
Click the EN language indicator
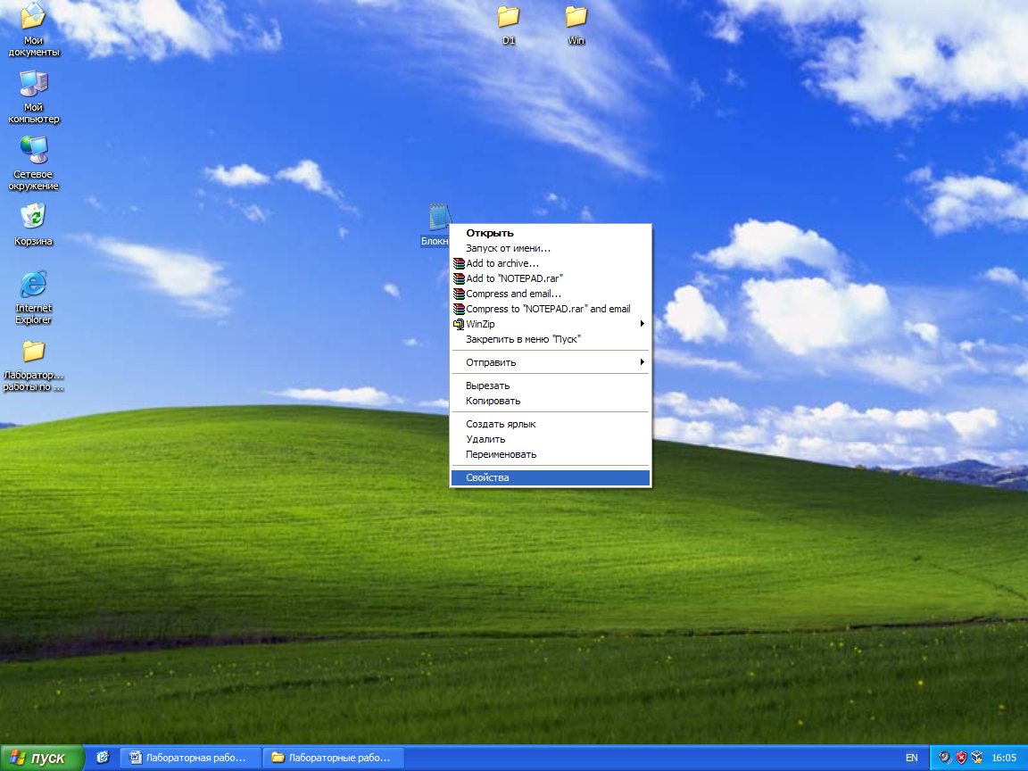click(911, 758)
